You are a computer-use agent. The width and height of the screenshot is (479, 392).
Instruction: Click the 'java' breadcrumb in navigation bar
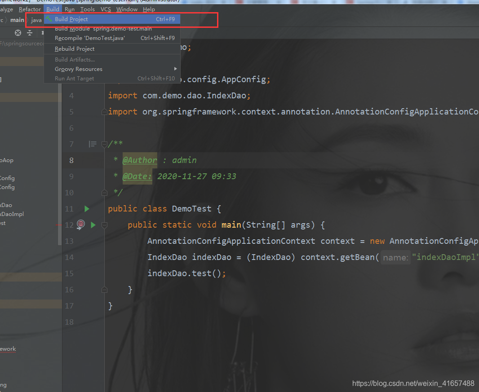click(x=36, y=20)
